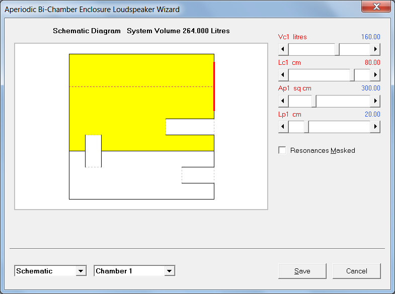Click the Ap1 sq cm label

click(295, 88)
